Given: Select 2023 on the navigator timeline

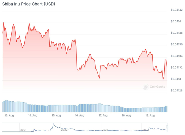Looking at the screenshot, I should [105, 130].
